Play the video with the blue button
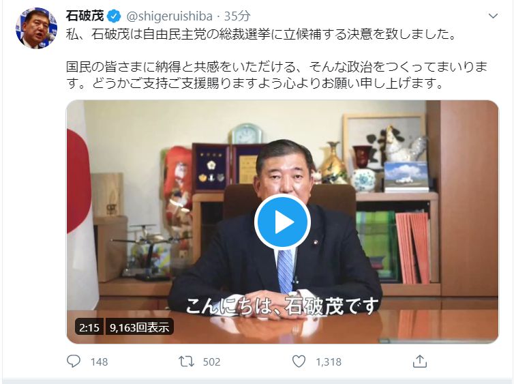The width and height of the screenshot is (514, 384). (x=283, y=222)
